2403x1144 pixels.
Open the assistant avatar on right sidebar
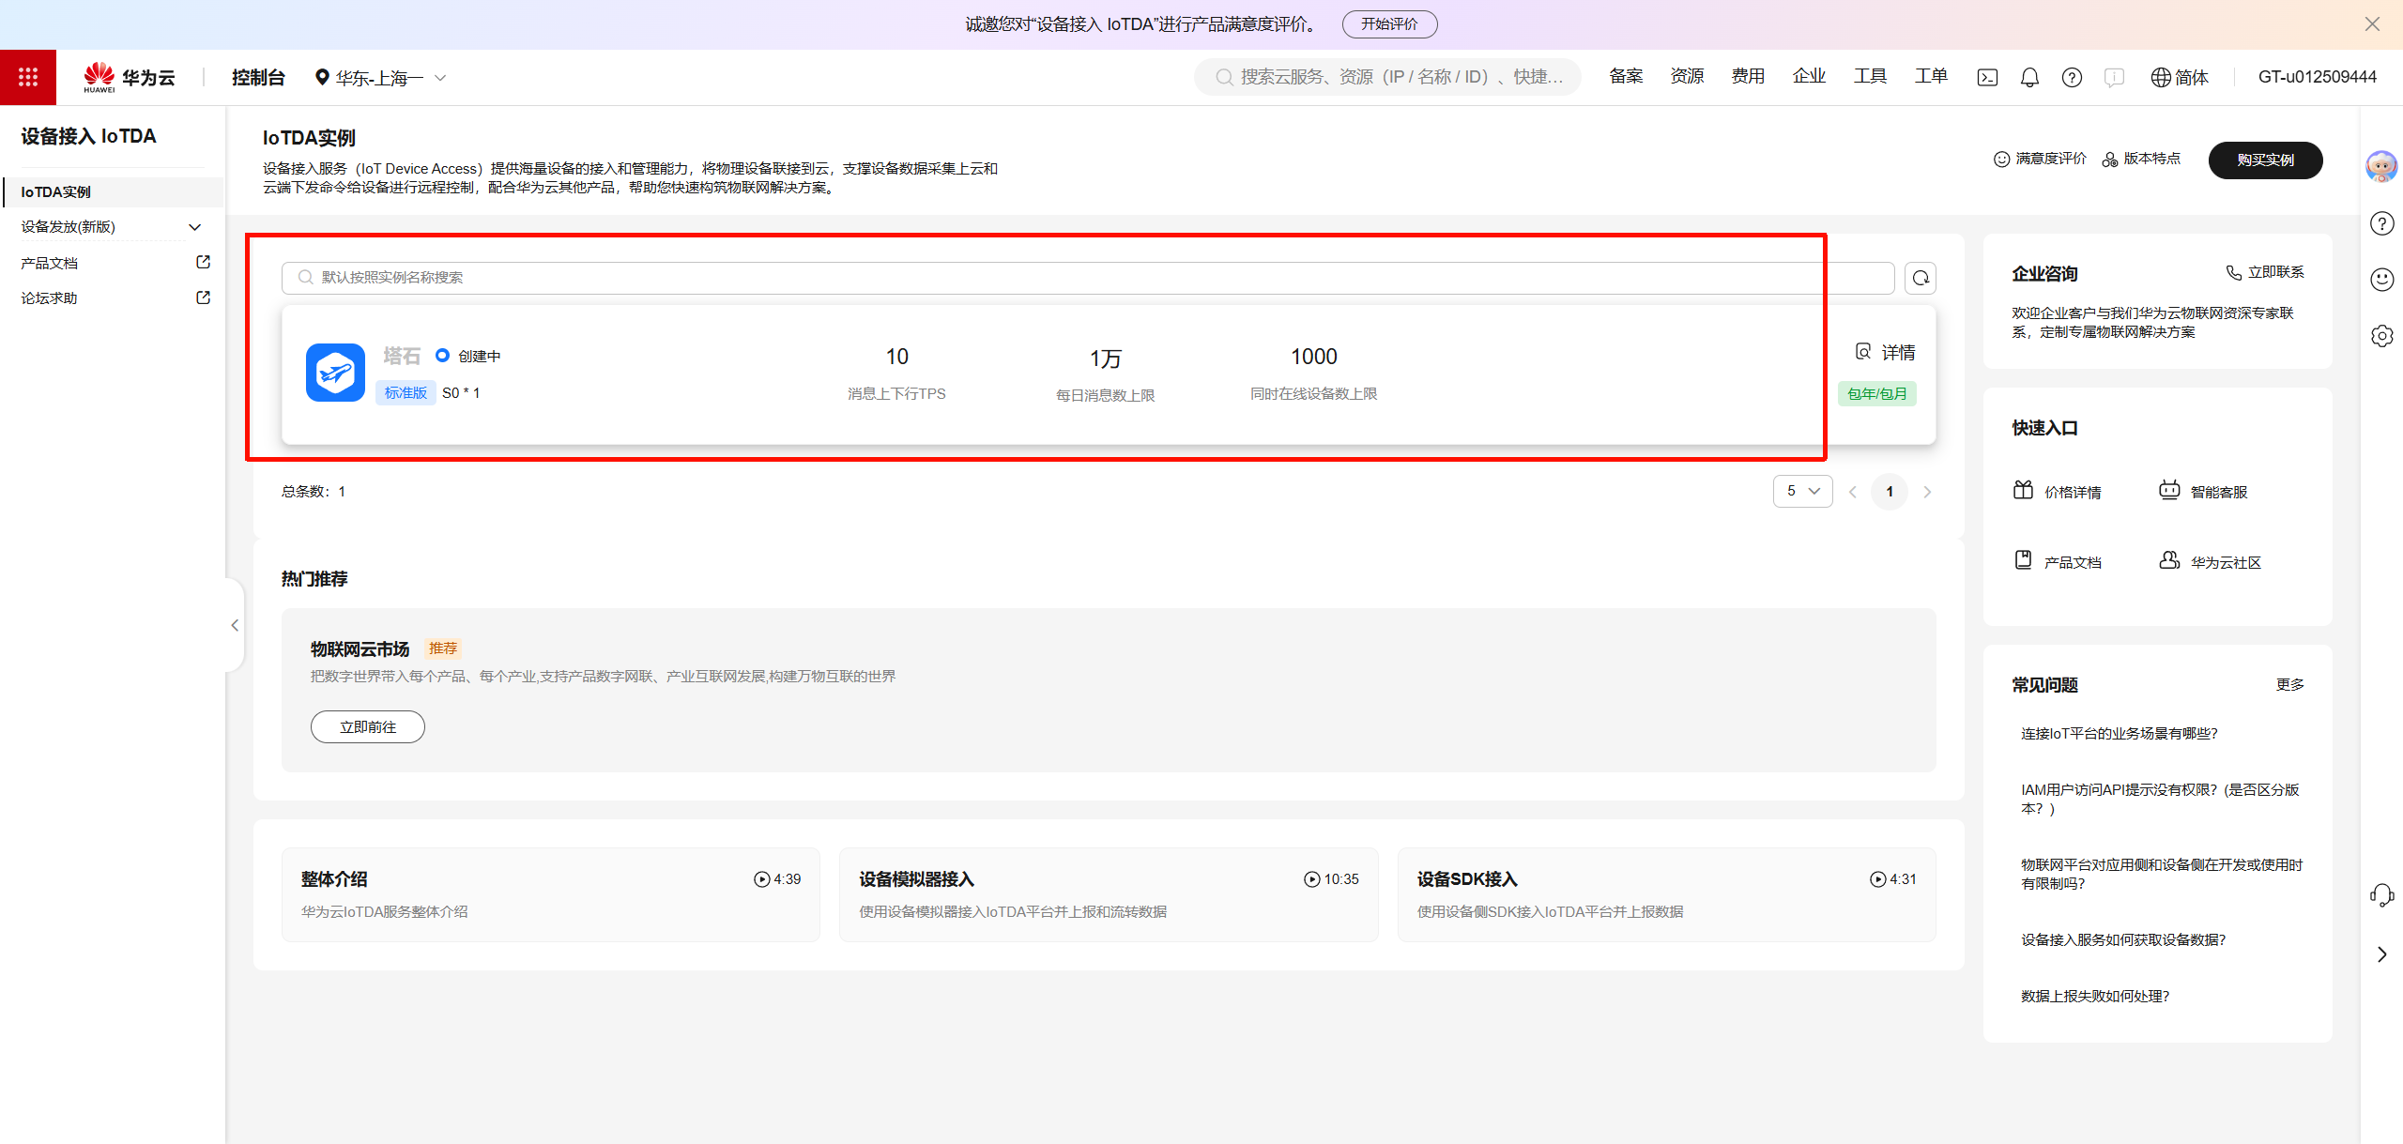2381,167
